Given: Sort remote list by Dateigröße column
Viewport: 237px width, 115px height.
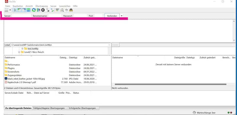Looking at the screenshot, I should tap(180, 58).
